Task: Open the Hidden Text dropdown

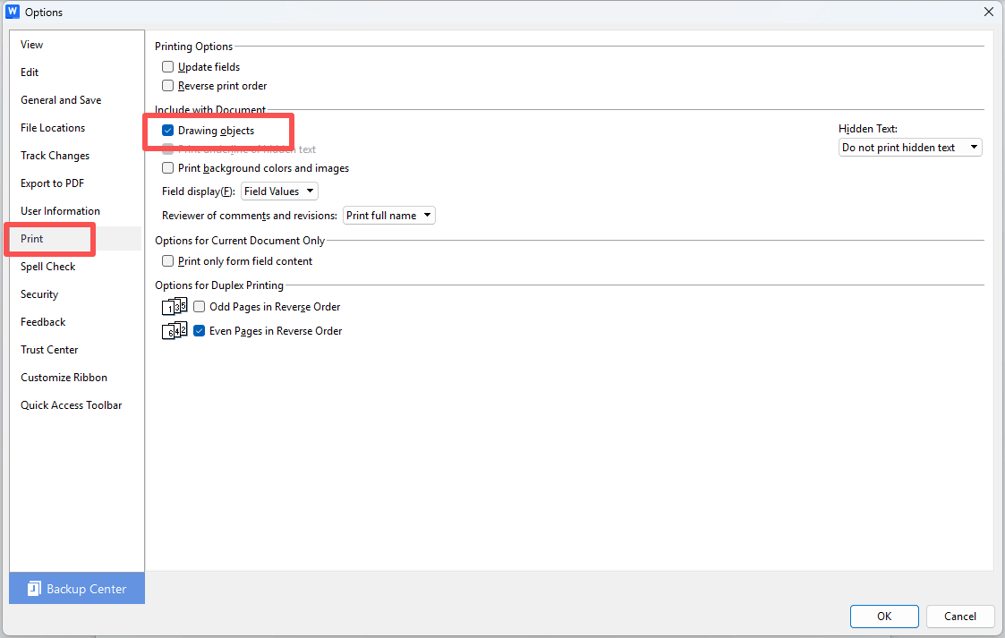Action: point(910,148)
